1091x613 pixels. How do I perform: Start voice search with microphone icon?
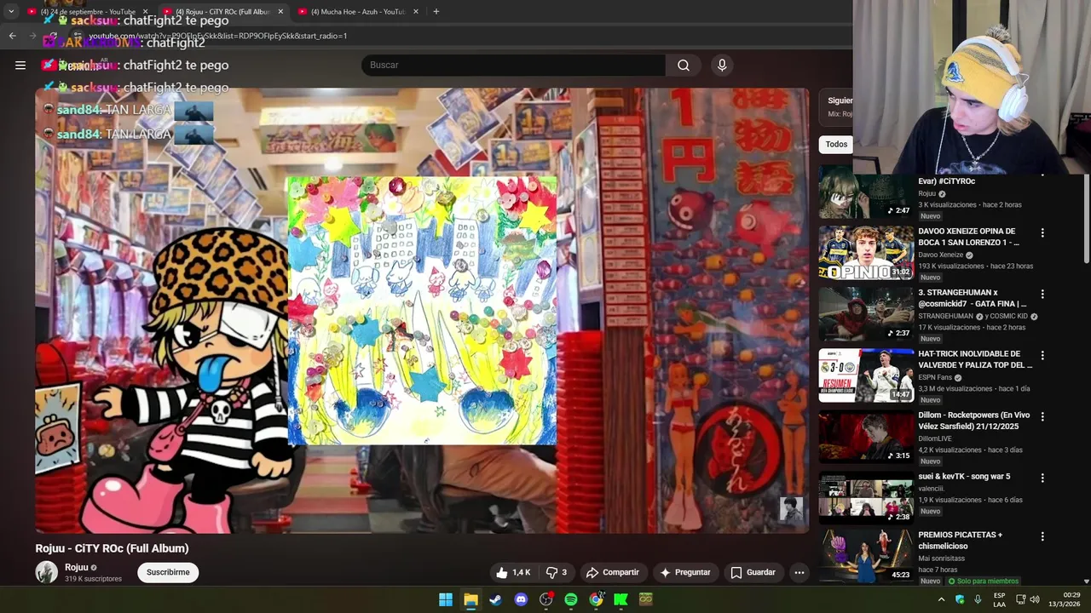pos(722,65)
